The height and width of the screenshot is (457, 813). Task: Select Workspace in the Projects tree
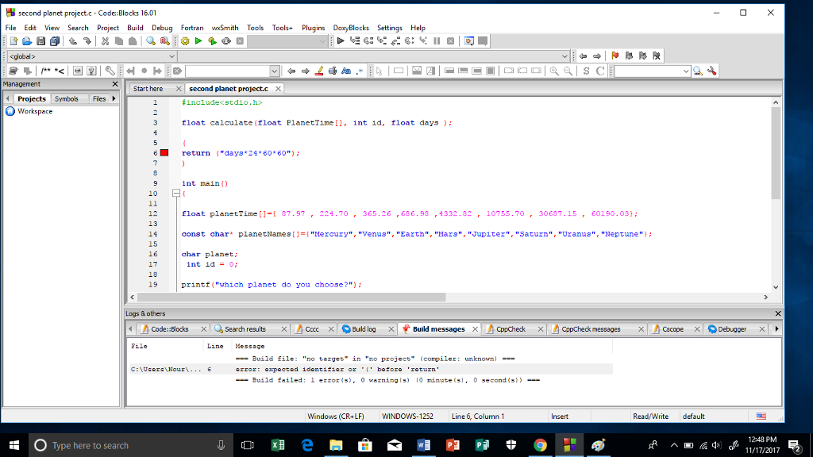36,111
